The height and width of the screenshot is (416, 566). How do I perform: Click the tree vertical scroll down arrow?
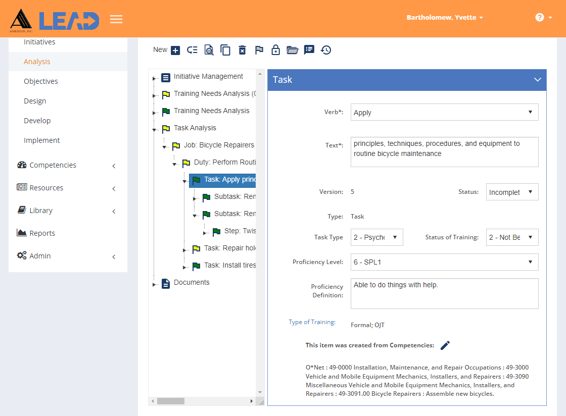(x=260, y=392)
